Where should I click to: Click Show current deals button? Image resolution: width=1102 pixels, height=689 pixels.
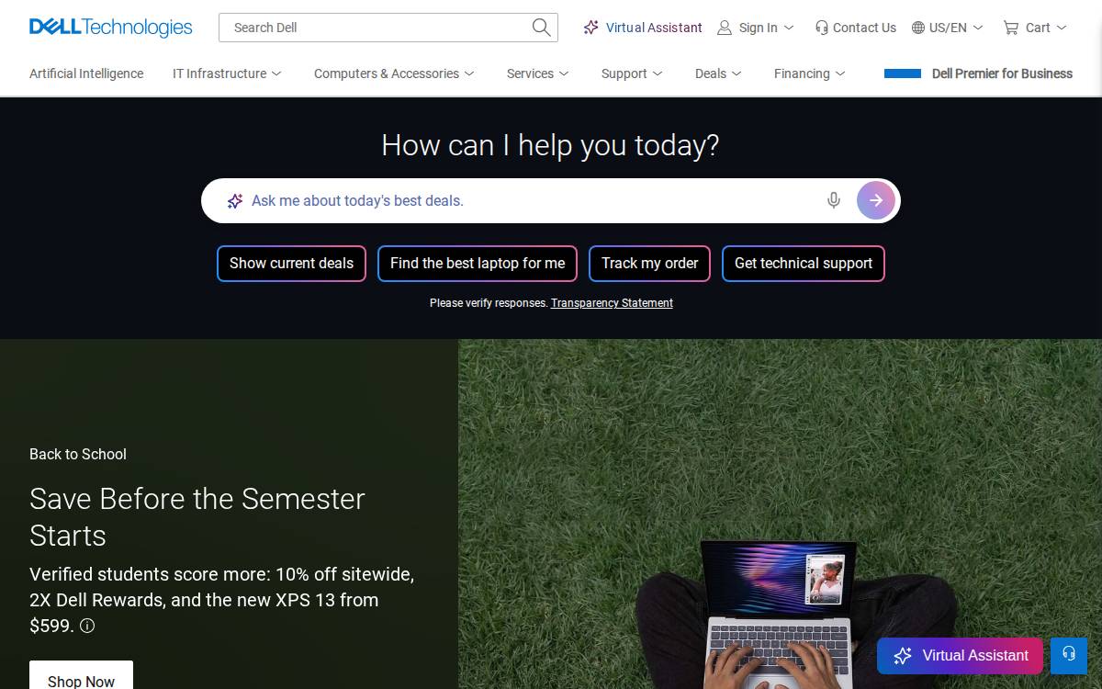[291, 264]
